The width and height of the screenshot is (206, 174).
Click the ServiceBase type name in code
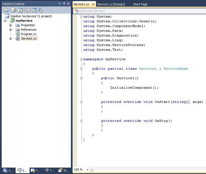click(x=176, y=69)
